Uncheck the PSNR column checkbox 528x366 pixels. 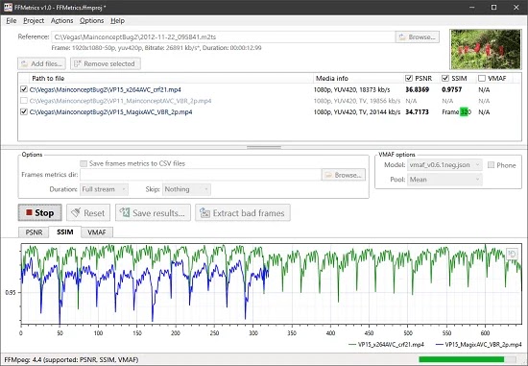tap(409, 78)
